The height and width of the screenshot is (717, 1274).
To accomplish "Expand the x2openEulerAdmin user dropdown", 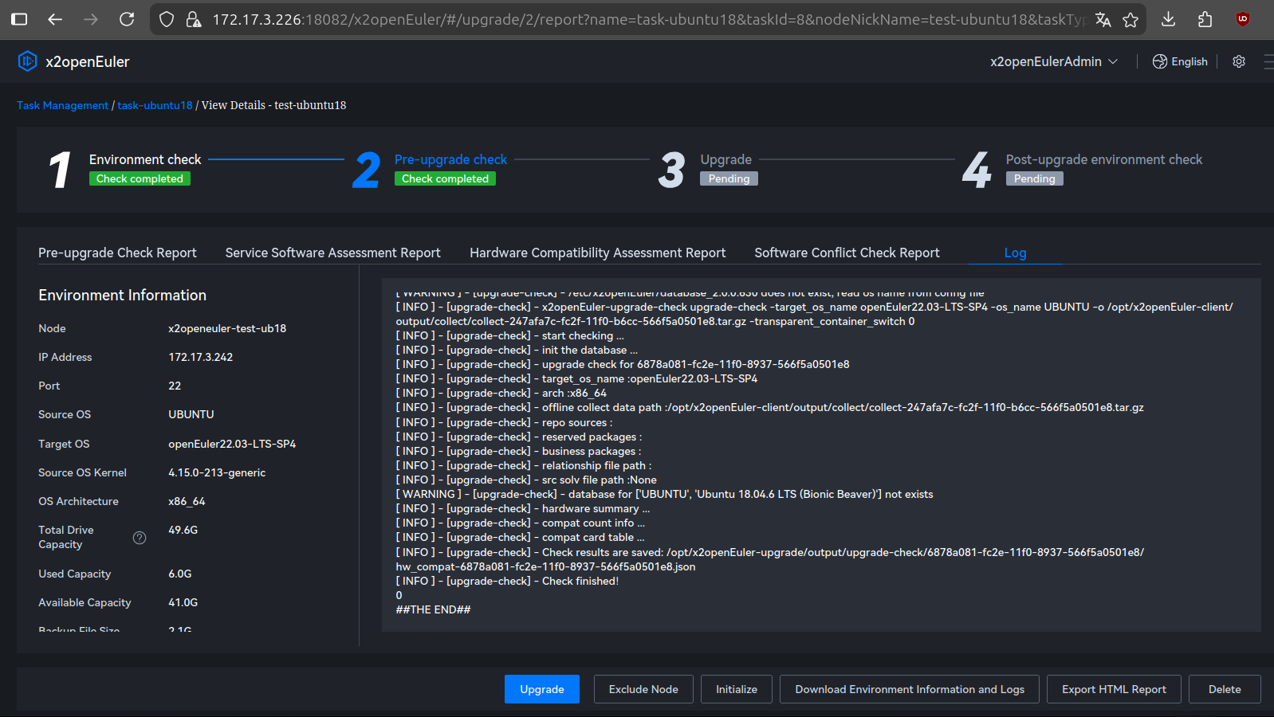I will [x=1053, y=61].
